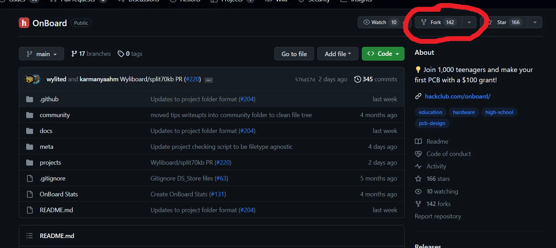
Task: Open the OnBoard repository name link
Action: pyautogui.click(x=50, y=23)
